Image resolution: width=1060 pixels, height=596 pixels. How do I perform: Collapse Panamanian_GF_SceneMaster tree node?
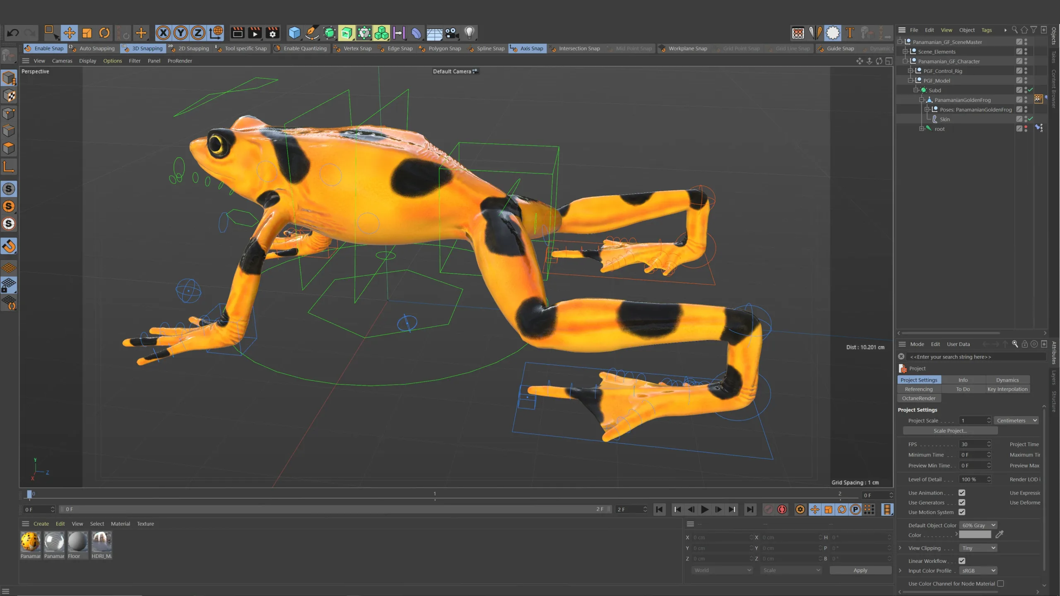coord(900,42)
